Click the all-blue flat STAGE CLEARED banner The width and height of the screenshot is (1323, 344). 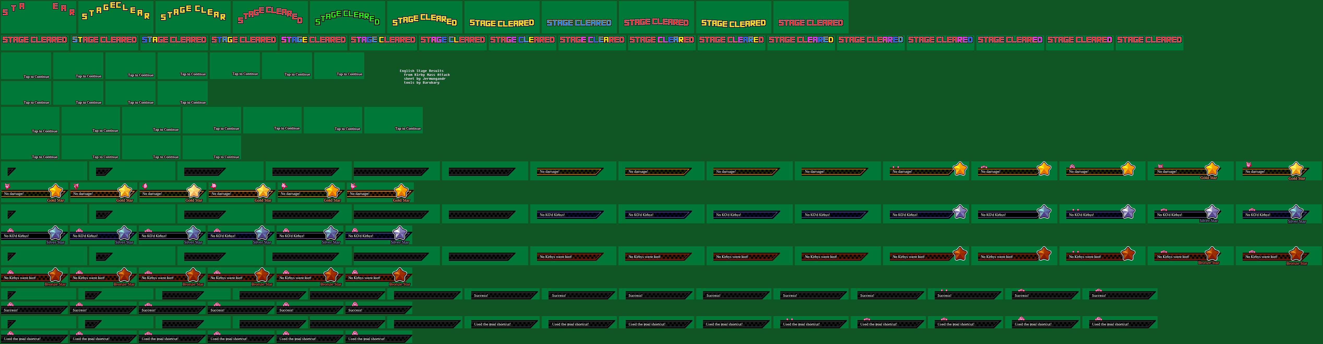click(579, 17)
